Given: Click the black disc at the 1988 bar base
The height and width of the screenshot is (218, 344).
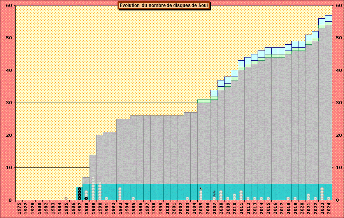Looking at the screenshot, I should (86, 198).
